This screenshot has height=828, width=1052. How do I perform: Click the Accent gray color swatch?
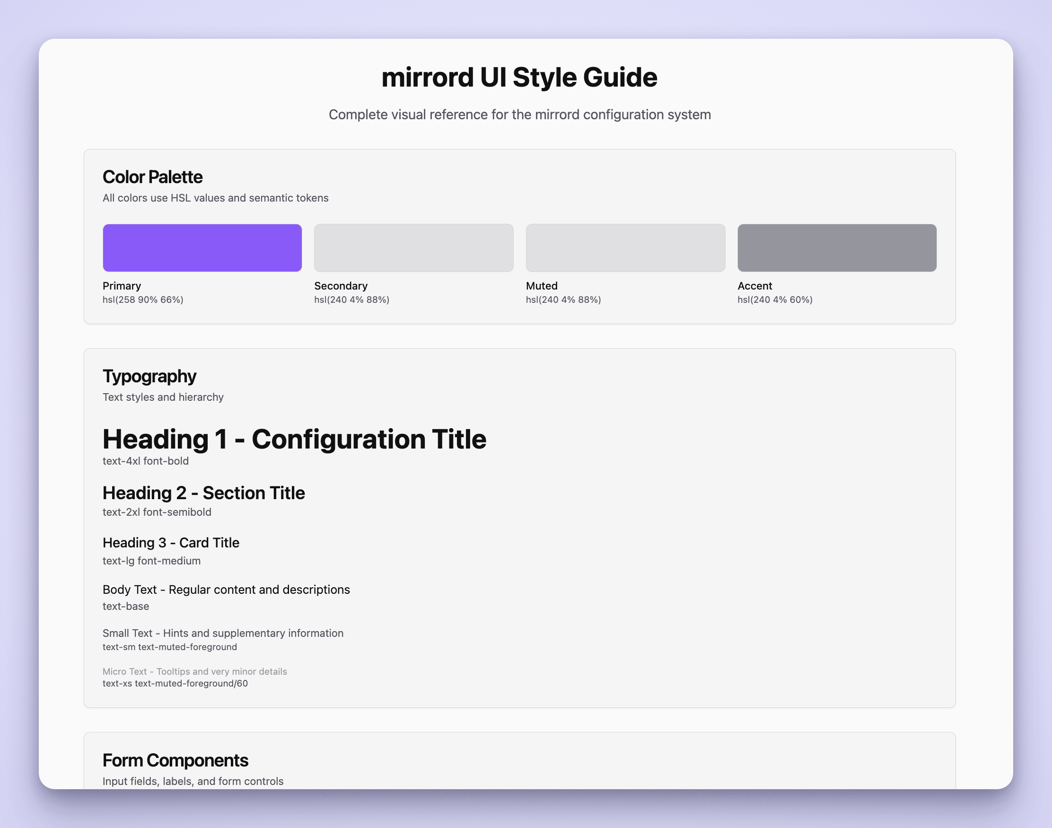[837, 248]
